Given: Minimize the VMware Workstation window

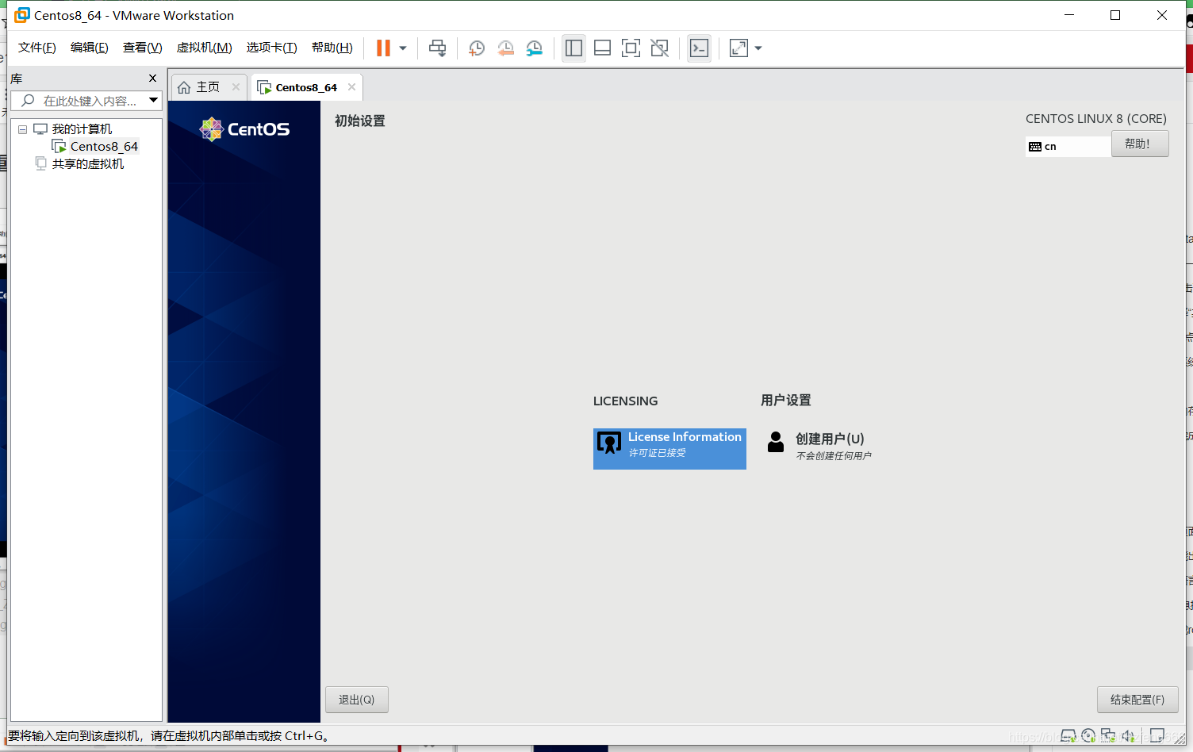Looking at the screenshot, I should click(1068, 15).
